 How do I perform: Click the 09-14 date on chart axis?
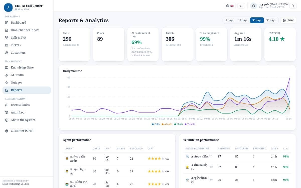288,119
